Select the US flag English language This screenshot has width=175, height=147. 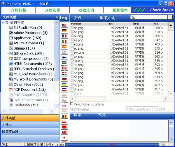pos(64,25)
